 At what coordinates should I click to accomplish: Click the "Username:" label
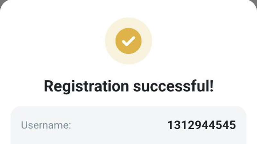[x=46, y=125]
